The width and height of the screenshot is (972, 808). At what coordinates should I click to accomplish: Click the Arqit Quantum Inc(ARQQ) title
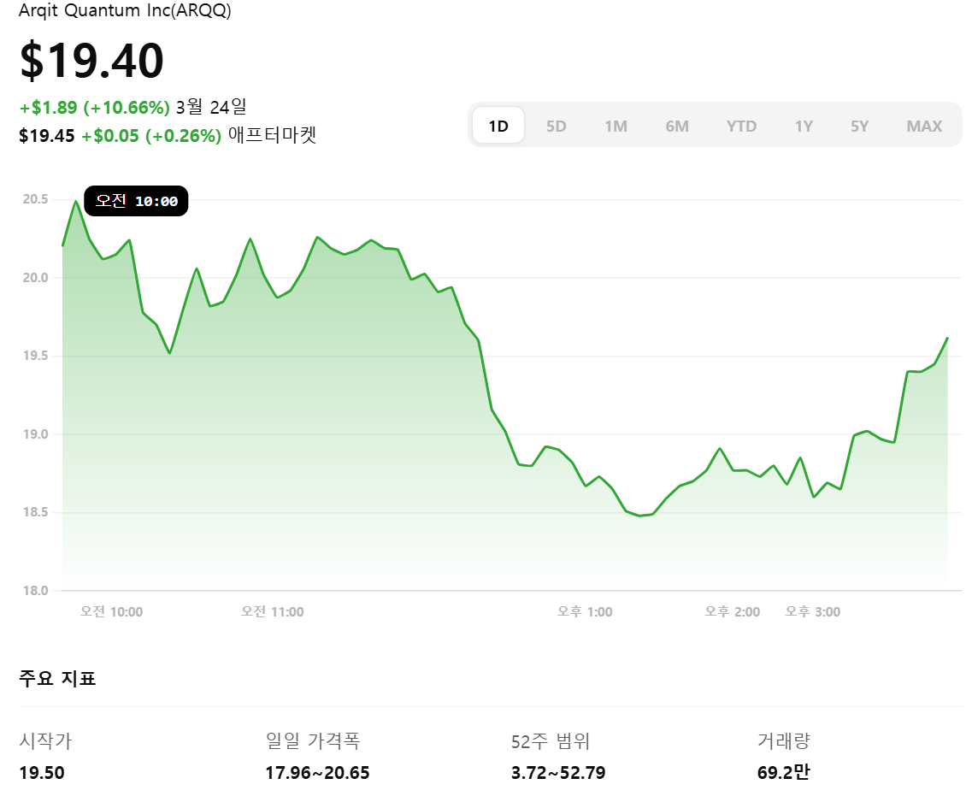[126, 12]
